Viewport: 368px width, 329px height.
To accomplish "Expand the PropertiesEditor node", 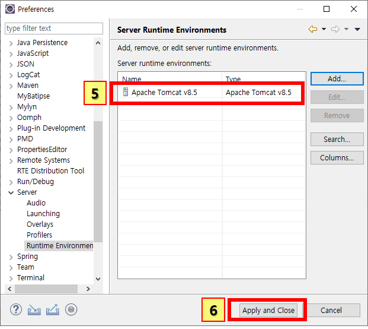I will click(x=11, y=150).
